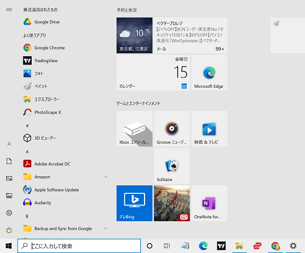This screenshot has height=253, width=305.
Task: Open the user account icon in Start sidebar
Action: point(9,144)
